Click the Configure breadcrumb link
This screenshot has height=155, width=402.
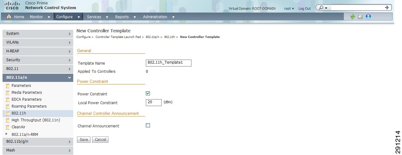(83, 37)
